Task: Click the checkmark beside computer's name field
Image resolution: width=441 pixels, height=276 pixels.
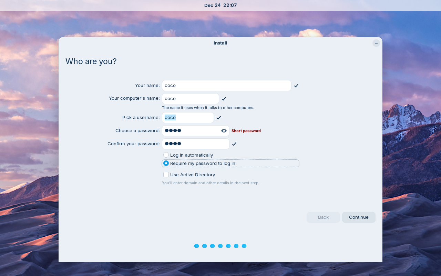Action: click(224, 98)
